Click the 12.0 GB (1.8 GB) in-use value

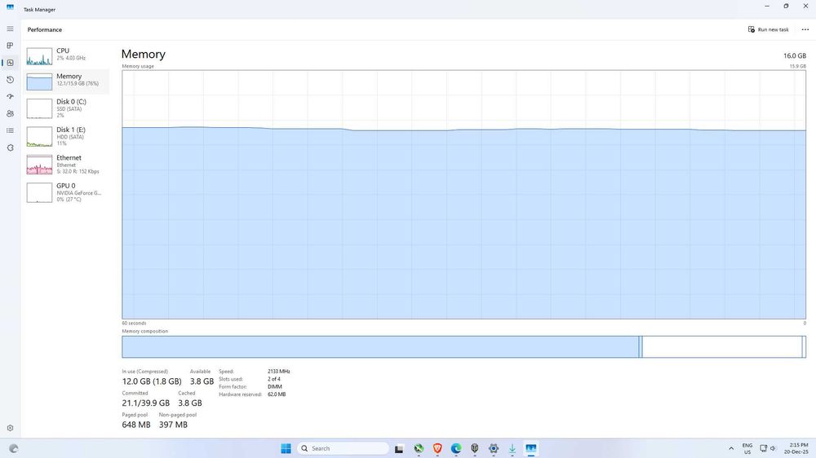tap(152, 381)
